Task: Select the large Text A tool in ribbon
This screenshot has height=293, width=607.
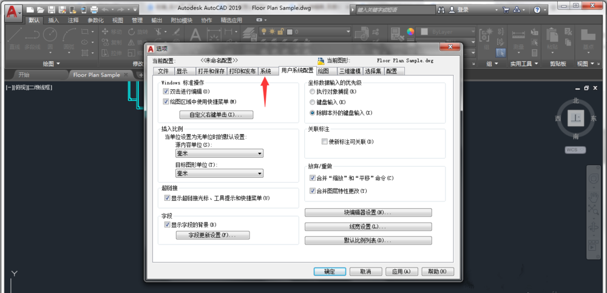Action: (195, 36)
